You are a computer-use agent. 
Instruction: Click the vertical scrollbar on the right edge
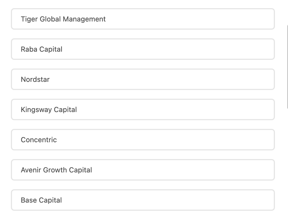[287, 67]
